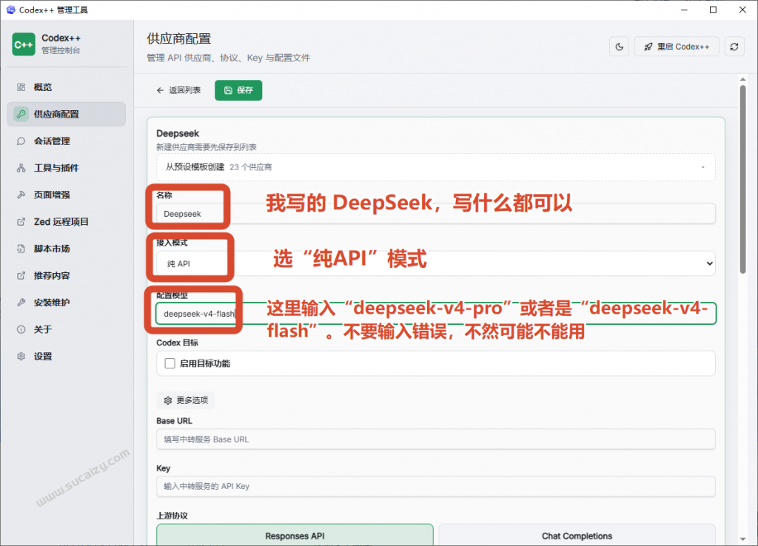Click the 工具与插件 icon in sidebar
This screenshot has height=546, width=758.
pyautogui.click(x=21, y=168)
